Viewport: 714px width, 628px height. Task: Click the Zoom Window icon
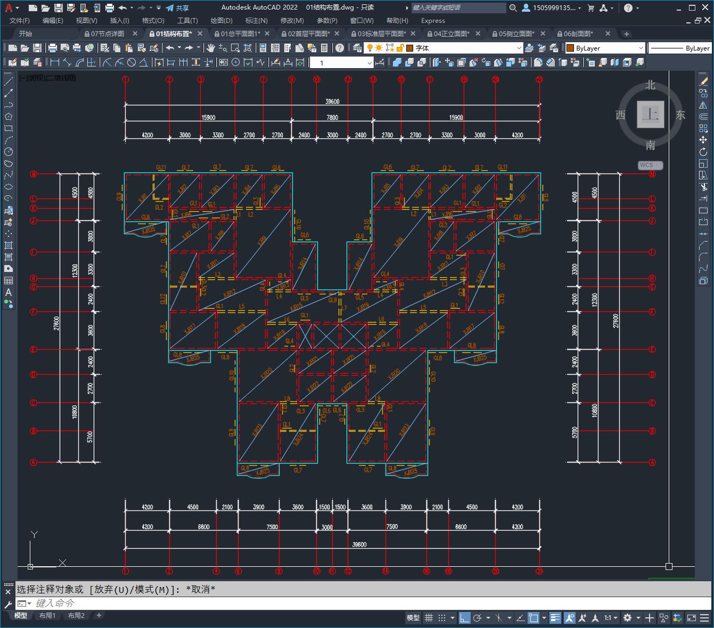pos(235,48)
